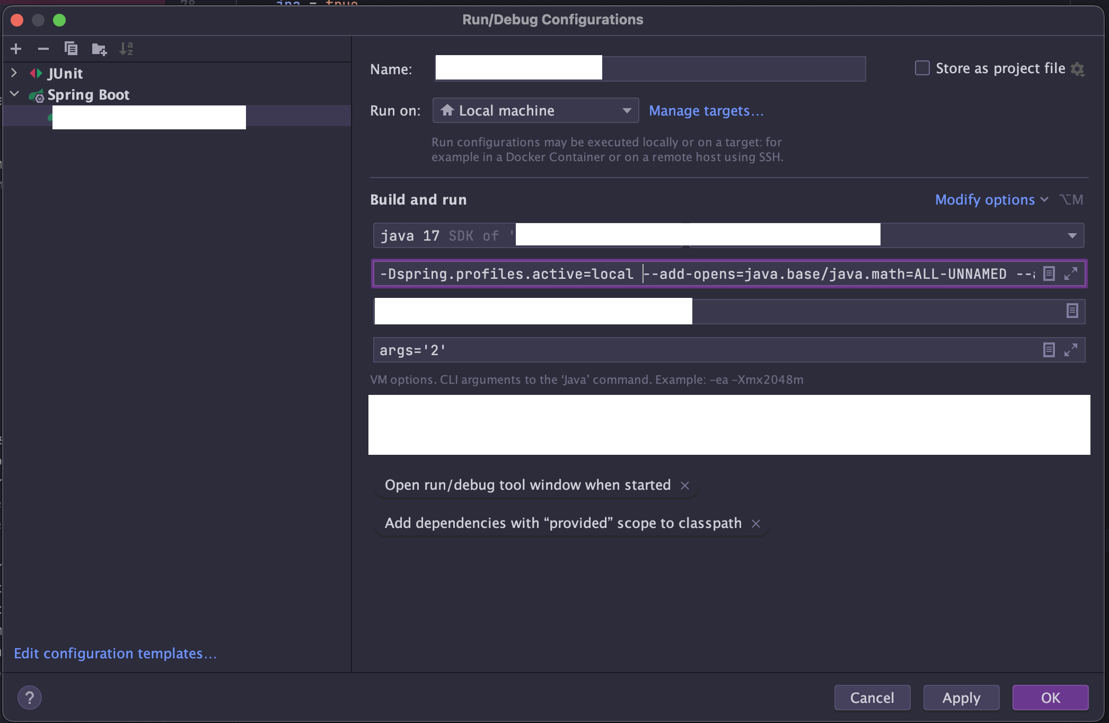Expand the VM options field editor
This screenshot has height=723, width=1109.
tap(1071, 274)
